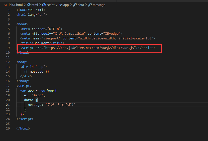The height and width of the screenshot is (141, 208).
Task: Expand chevron after data breadcrumb
Action: tap(86, 5)
